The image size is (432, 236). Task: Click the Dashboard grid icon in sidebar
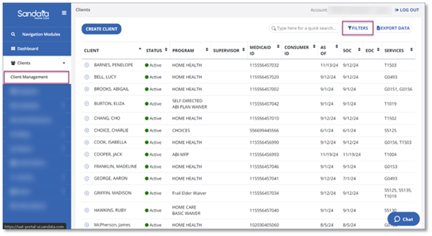13,49
